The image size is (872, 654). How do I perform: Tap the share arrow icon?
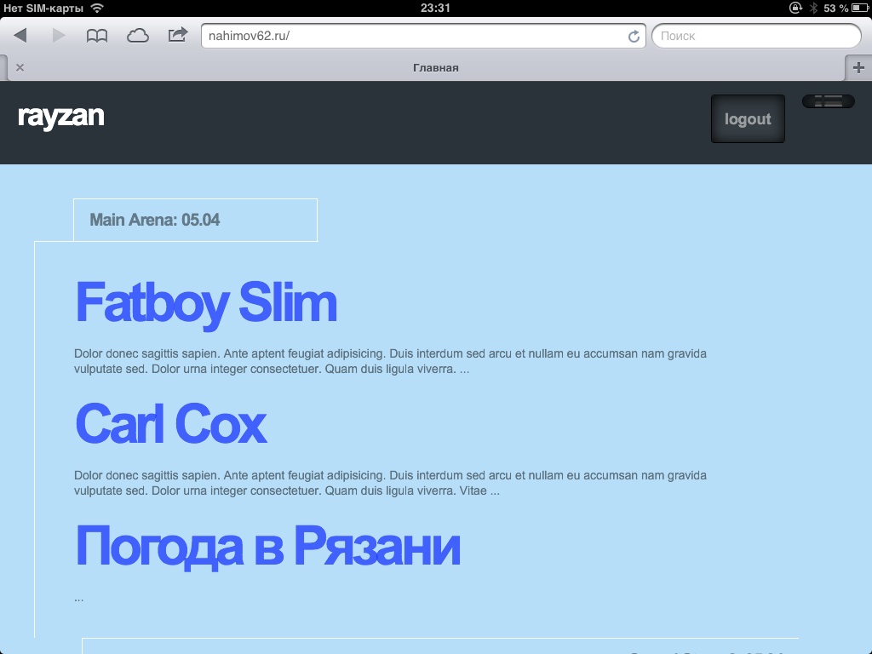177,36
